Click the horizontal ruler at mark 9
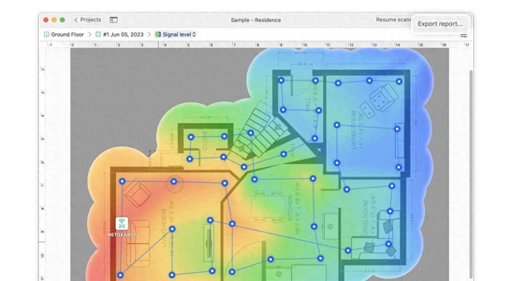 pyautogui.click(x=281, y=44)
